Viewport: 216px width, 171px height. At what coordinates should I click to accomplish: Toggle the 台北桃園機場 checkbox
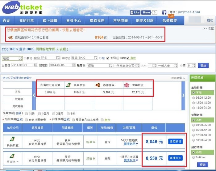click(27, 120)
